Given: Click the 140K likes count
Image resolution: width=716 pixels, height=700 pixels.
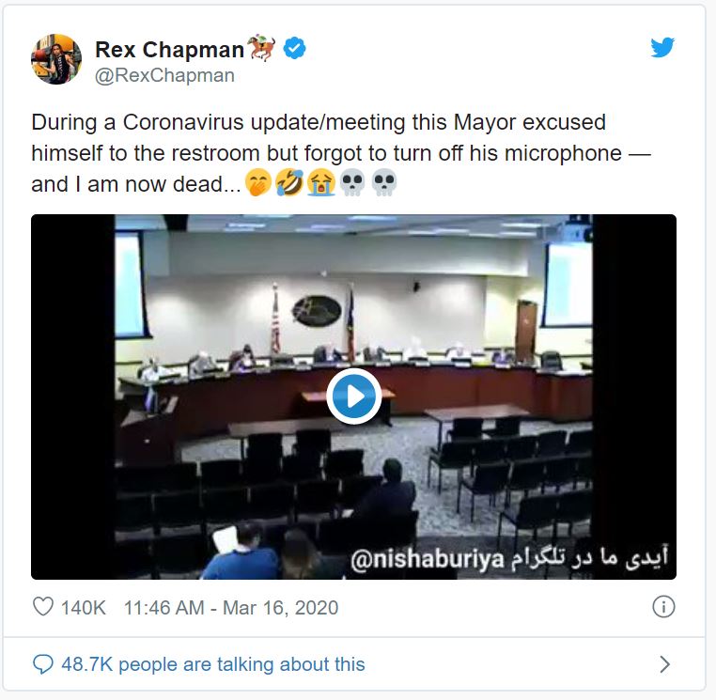Looking at the screenshot, I should (x=83, y=608).
